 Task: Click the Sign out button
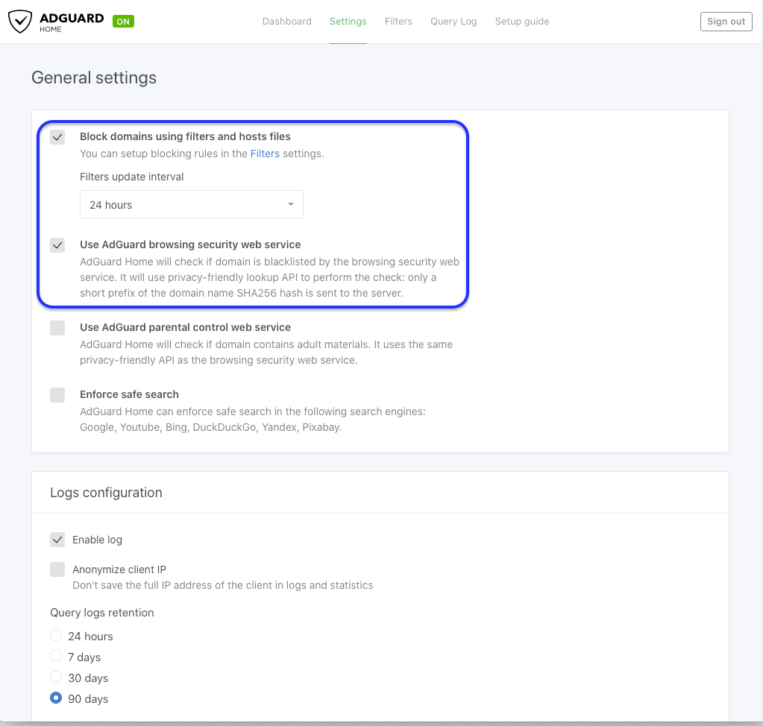(x=726, y=22)
